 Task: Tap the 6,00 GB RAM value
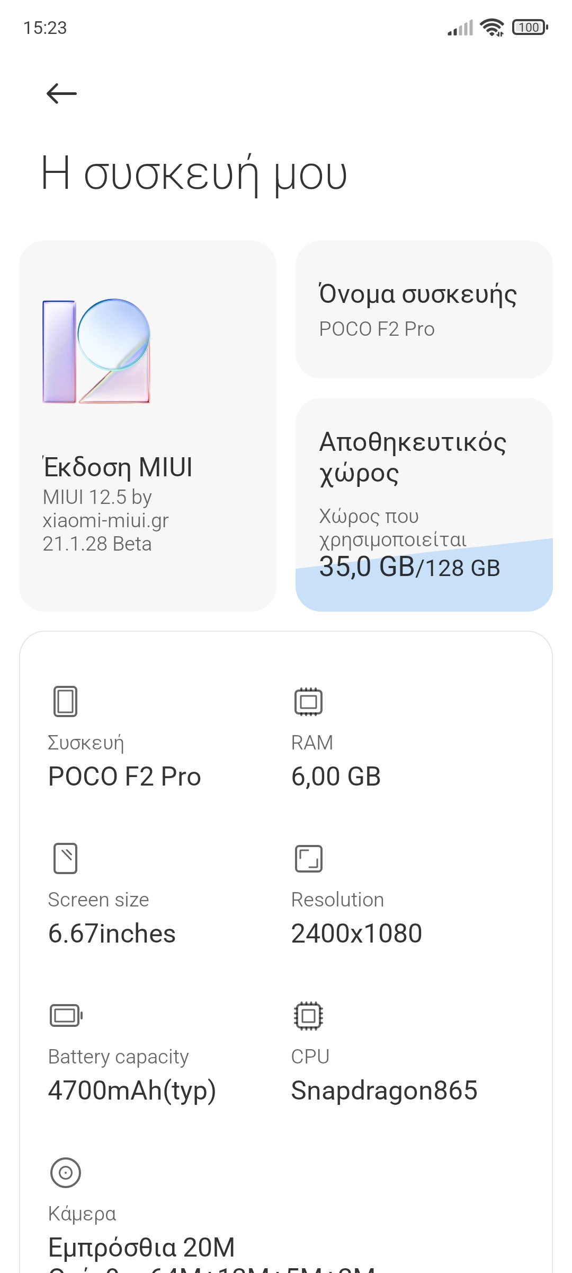click(x=336, y=777)
